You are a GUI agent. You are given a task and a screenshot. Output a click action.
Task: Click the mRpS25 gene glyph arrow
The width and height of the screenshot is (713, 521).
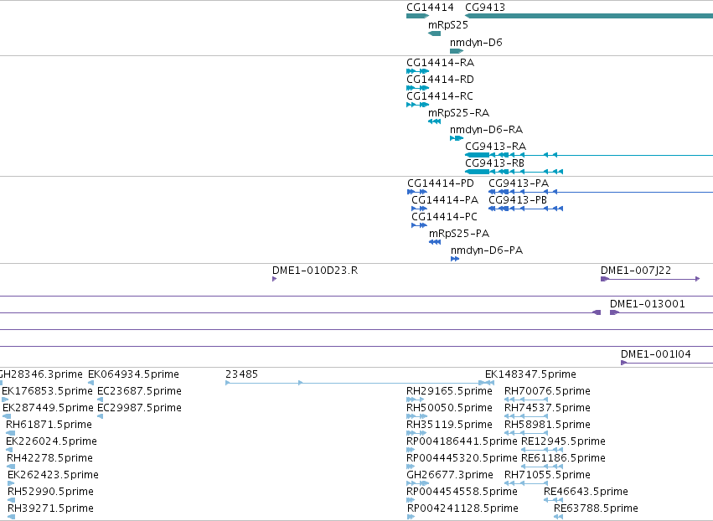coord(434,34)
